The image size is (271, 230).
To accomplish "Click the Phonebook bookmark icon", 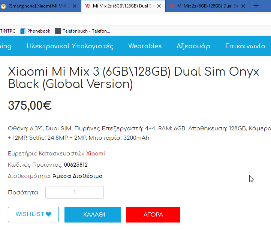I will [x=23, y=31].
